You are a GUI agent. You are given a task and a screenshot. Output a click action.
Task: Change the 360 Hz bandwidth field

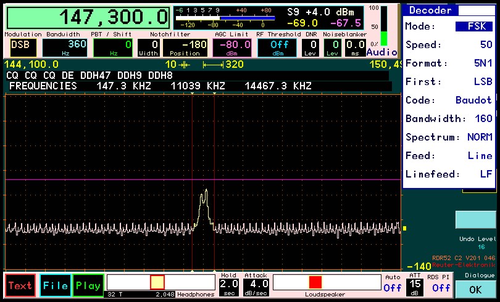(65, 47)
